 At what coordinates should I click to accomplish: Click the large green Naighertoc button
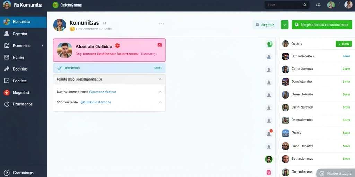(x=322, y=25)
